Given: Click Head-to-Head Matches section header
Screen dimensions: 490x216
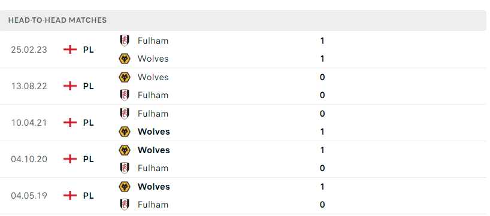Looking at the screenshot, I should 57,20.
